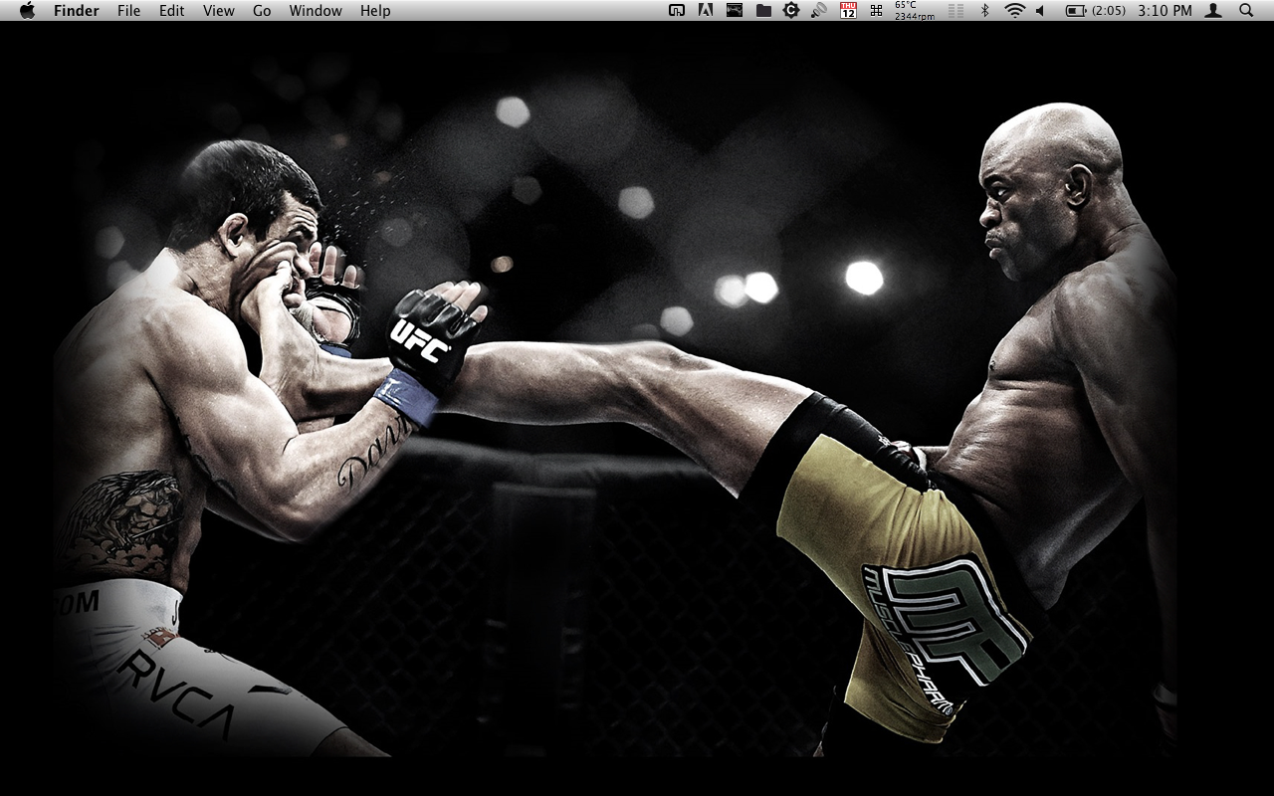
Task: Click the 3:10 PM clock
Action: coord(1165,11)
